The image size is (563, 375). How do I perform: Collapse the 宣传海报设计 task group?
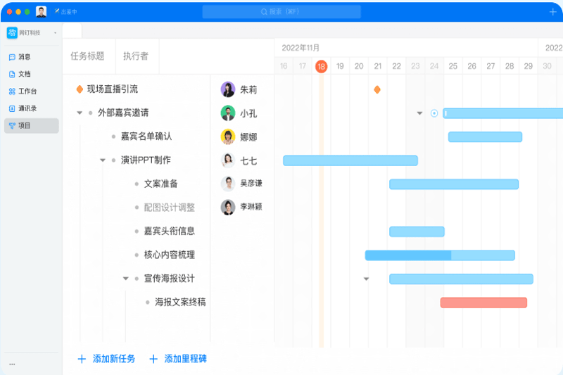(126, 279)
